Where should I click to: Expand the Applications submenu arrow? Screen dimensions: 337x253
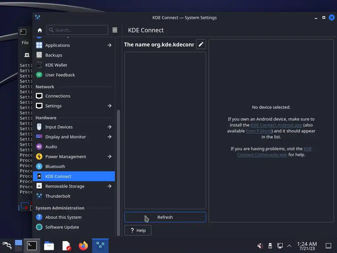(109, 45)
